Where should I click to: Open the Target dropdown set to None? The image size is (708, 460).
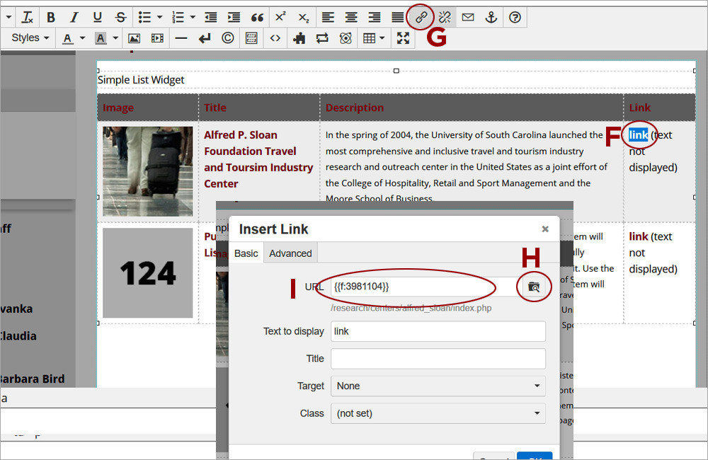tap(438, 386)
